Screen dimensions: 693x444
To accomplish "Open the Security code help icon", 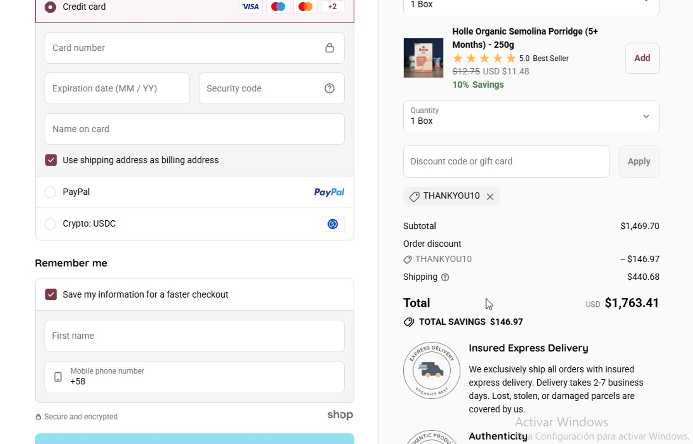I will [329, 88].
